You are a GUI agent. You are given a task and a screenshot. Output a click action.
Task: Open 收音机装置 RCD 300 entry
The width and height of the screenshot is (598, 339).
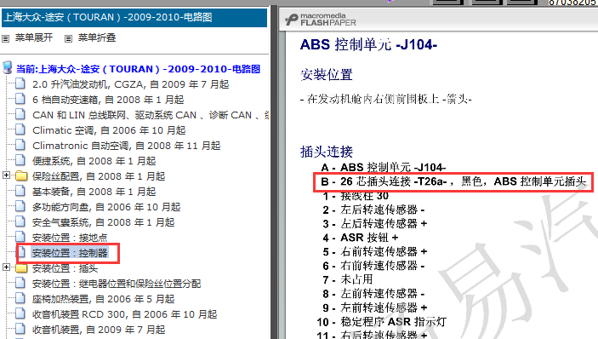tap(124, 314)
